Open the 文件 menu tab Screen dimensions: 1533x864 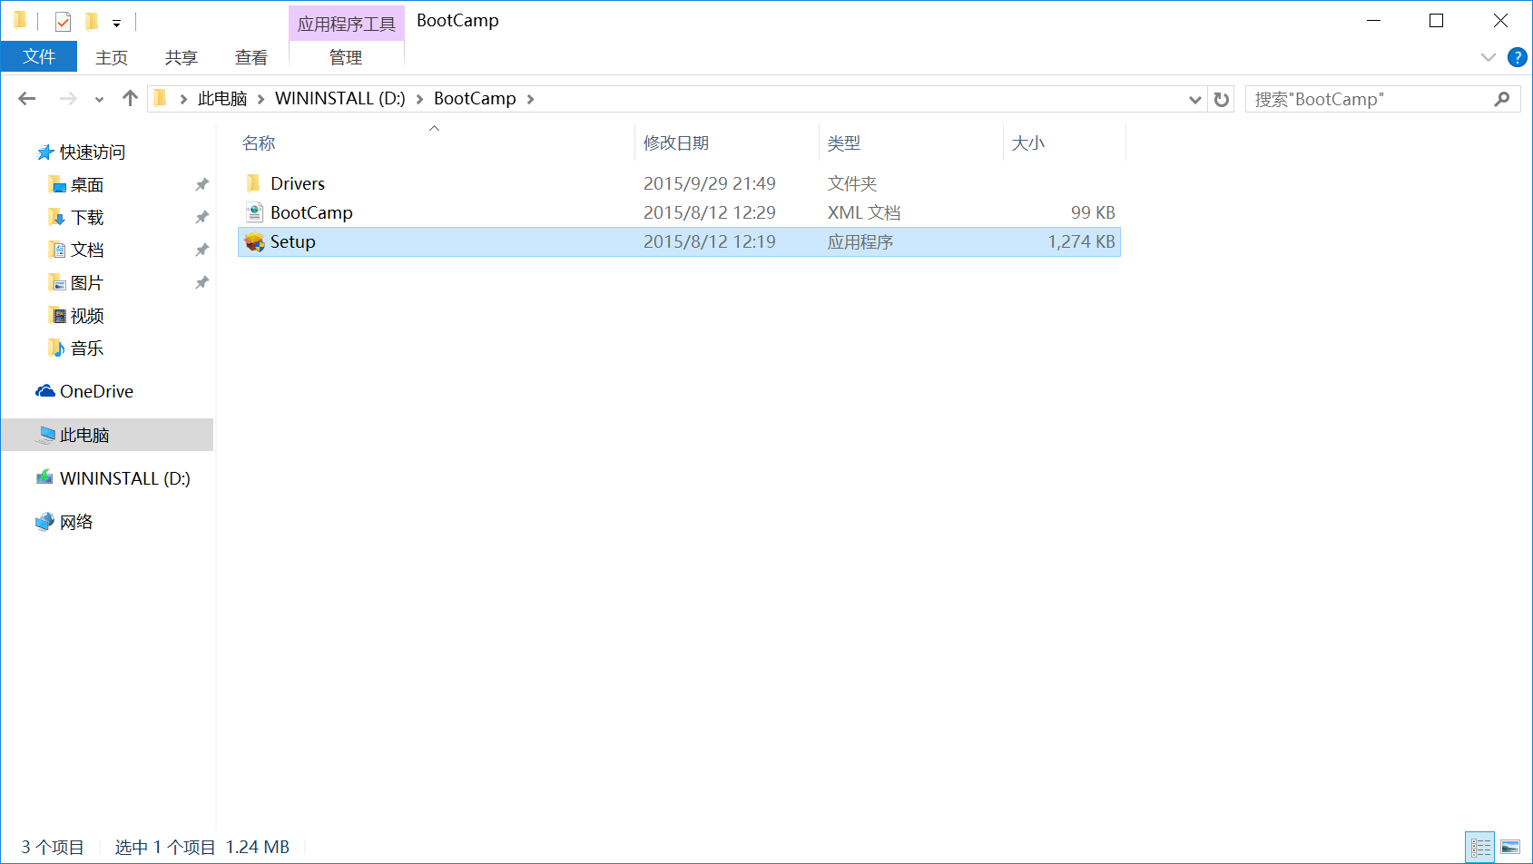(x=39, y=57)
